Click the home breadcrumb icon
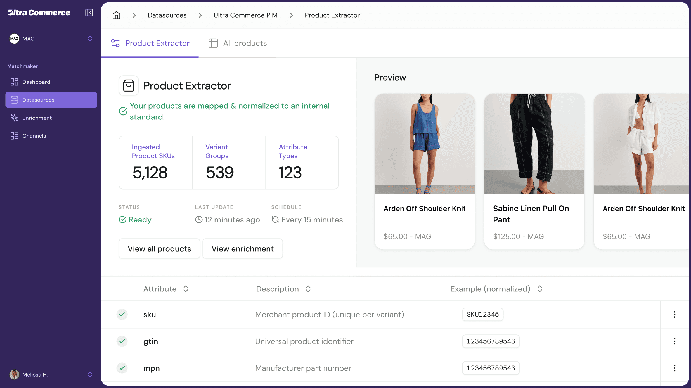691x388 pixels. pyautogui.click(x=116, y=15)
